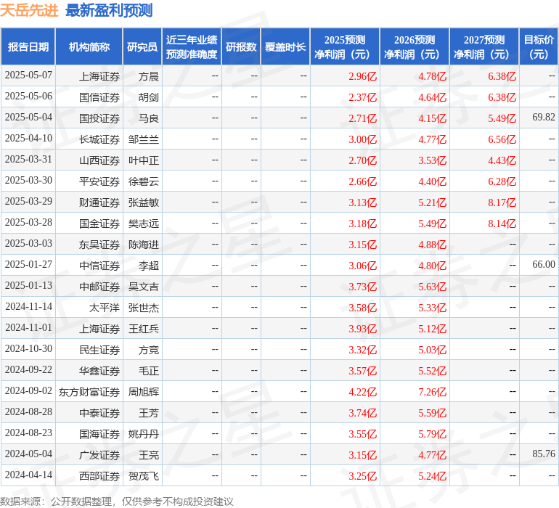This screenshot has width=559, height=508.
Task: Click the 研究员 column header
Action: [142, 46]
